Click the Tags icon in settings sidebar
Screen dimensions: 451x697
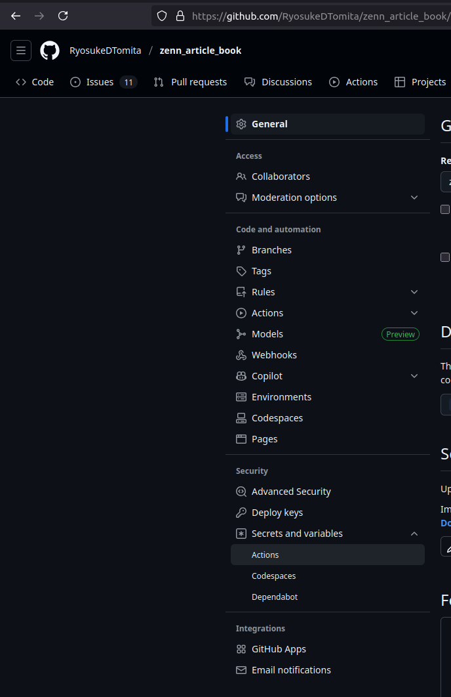pyautogui.click(x=241, y=270)
